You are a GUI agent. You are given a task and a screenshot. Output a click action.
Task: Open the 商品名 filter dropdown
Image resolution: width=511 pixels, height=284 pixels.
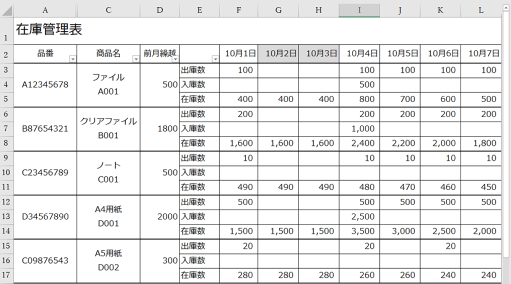(136, 59)
